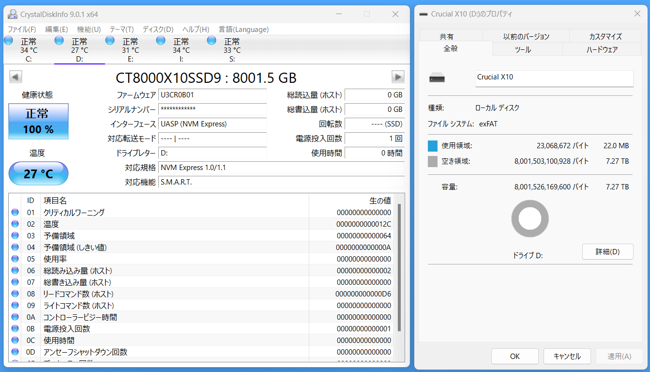Click the drive icon in properties title bar
This screenshot has height=372, width=650.
point(423,14)
